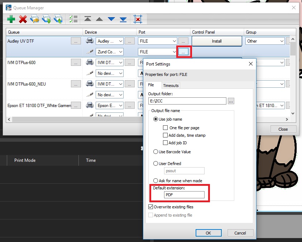Move the selected queue to the bottom
This screenshot has width=302, height=242.
[123, 19]
